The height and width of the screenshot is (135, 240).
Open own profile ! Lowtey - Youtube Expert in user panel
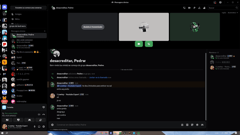[x=16, y=126]
